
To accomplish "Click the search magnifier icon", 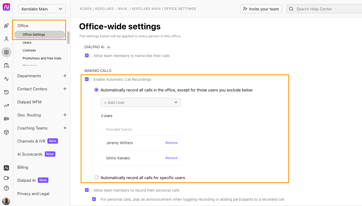I will 291,9.
